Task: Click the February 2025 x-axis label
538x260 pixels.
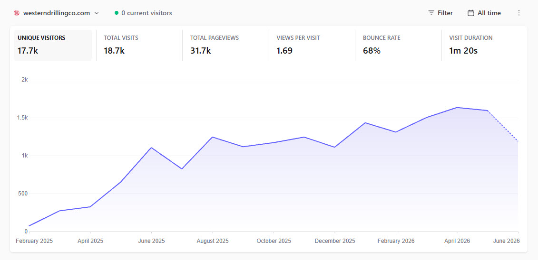Action: pos(34,241)
